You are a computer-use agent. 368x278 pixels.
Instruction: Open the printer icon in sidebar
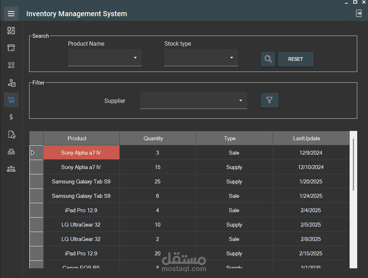[x=11, y=151]
